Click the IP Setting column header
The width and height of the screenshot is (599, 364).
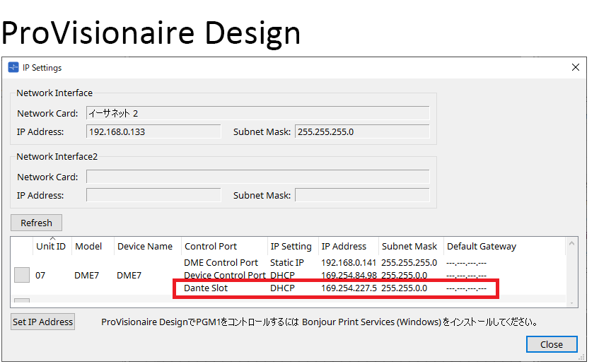click(x=291, y=247)
